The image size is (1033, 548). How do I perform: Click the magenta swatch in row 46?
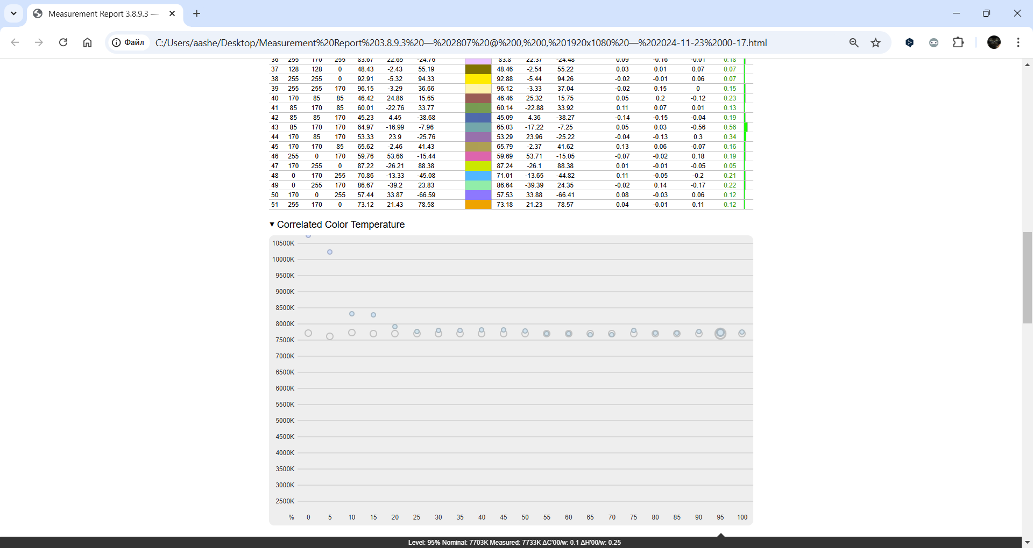point(478,156)
